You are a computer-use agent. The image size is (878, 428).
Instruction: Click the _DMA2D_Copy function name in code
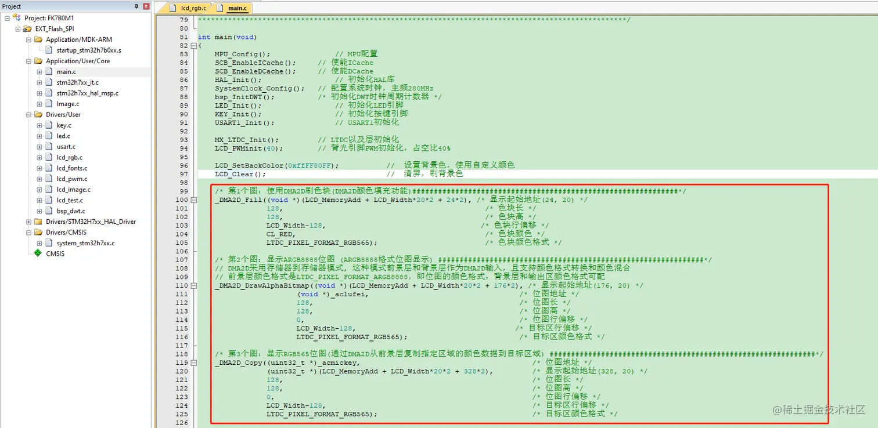click(238, 362)
